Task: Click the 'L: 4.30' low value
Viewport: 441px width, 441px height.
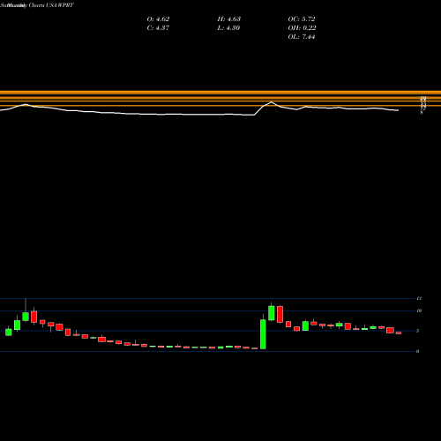Action: pos(228,28)
